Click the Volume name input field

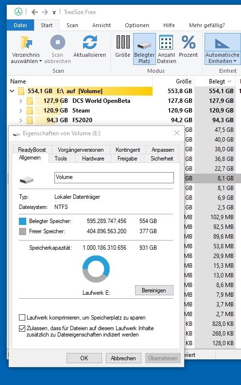point(114,177)
